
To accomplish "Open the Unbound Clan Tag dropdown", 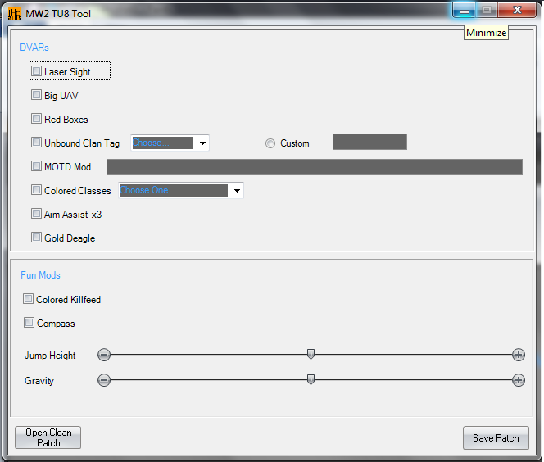I will coord(202,143).
